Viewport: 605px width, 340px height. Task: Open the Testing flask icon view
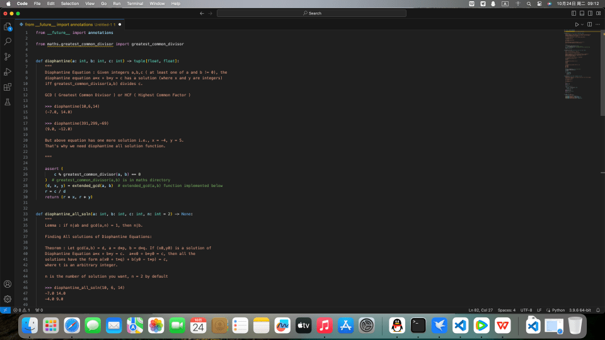coord(8,102)
